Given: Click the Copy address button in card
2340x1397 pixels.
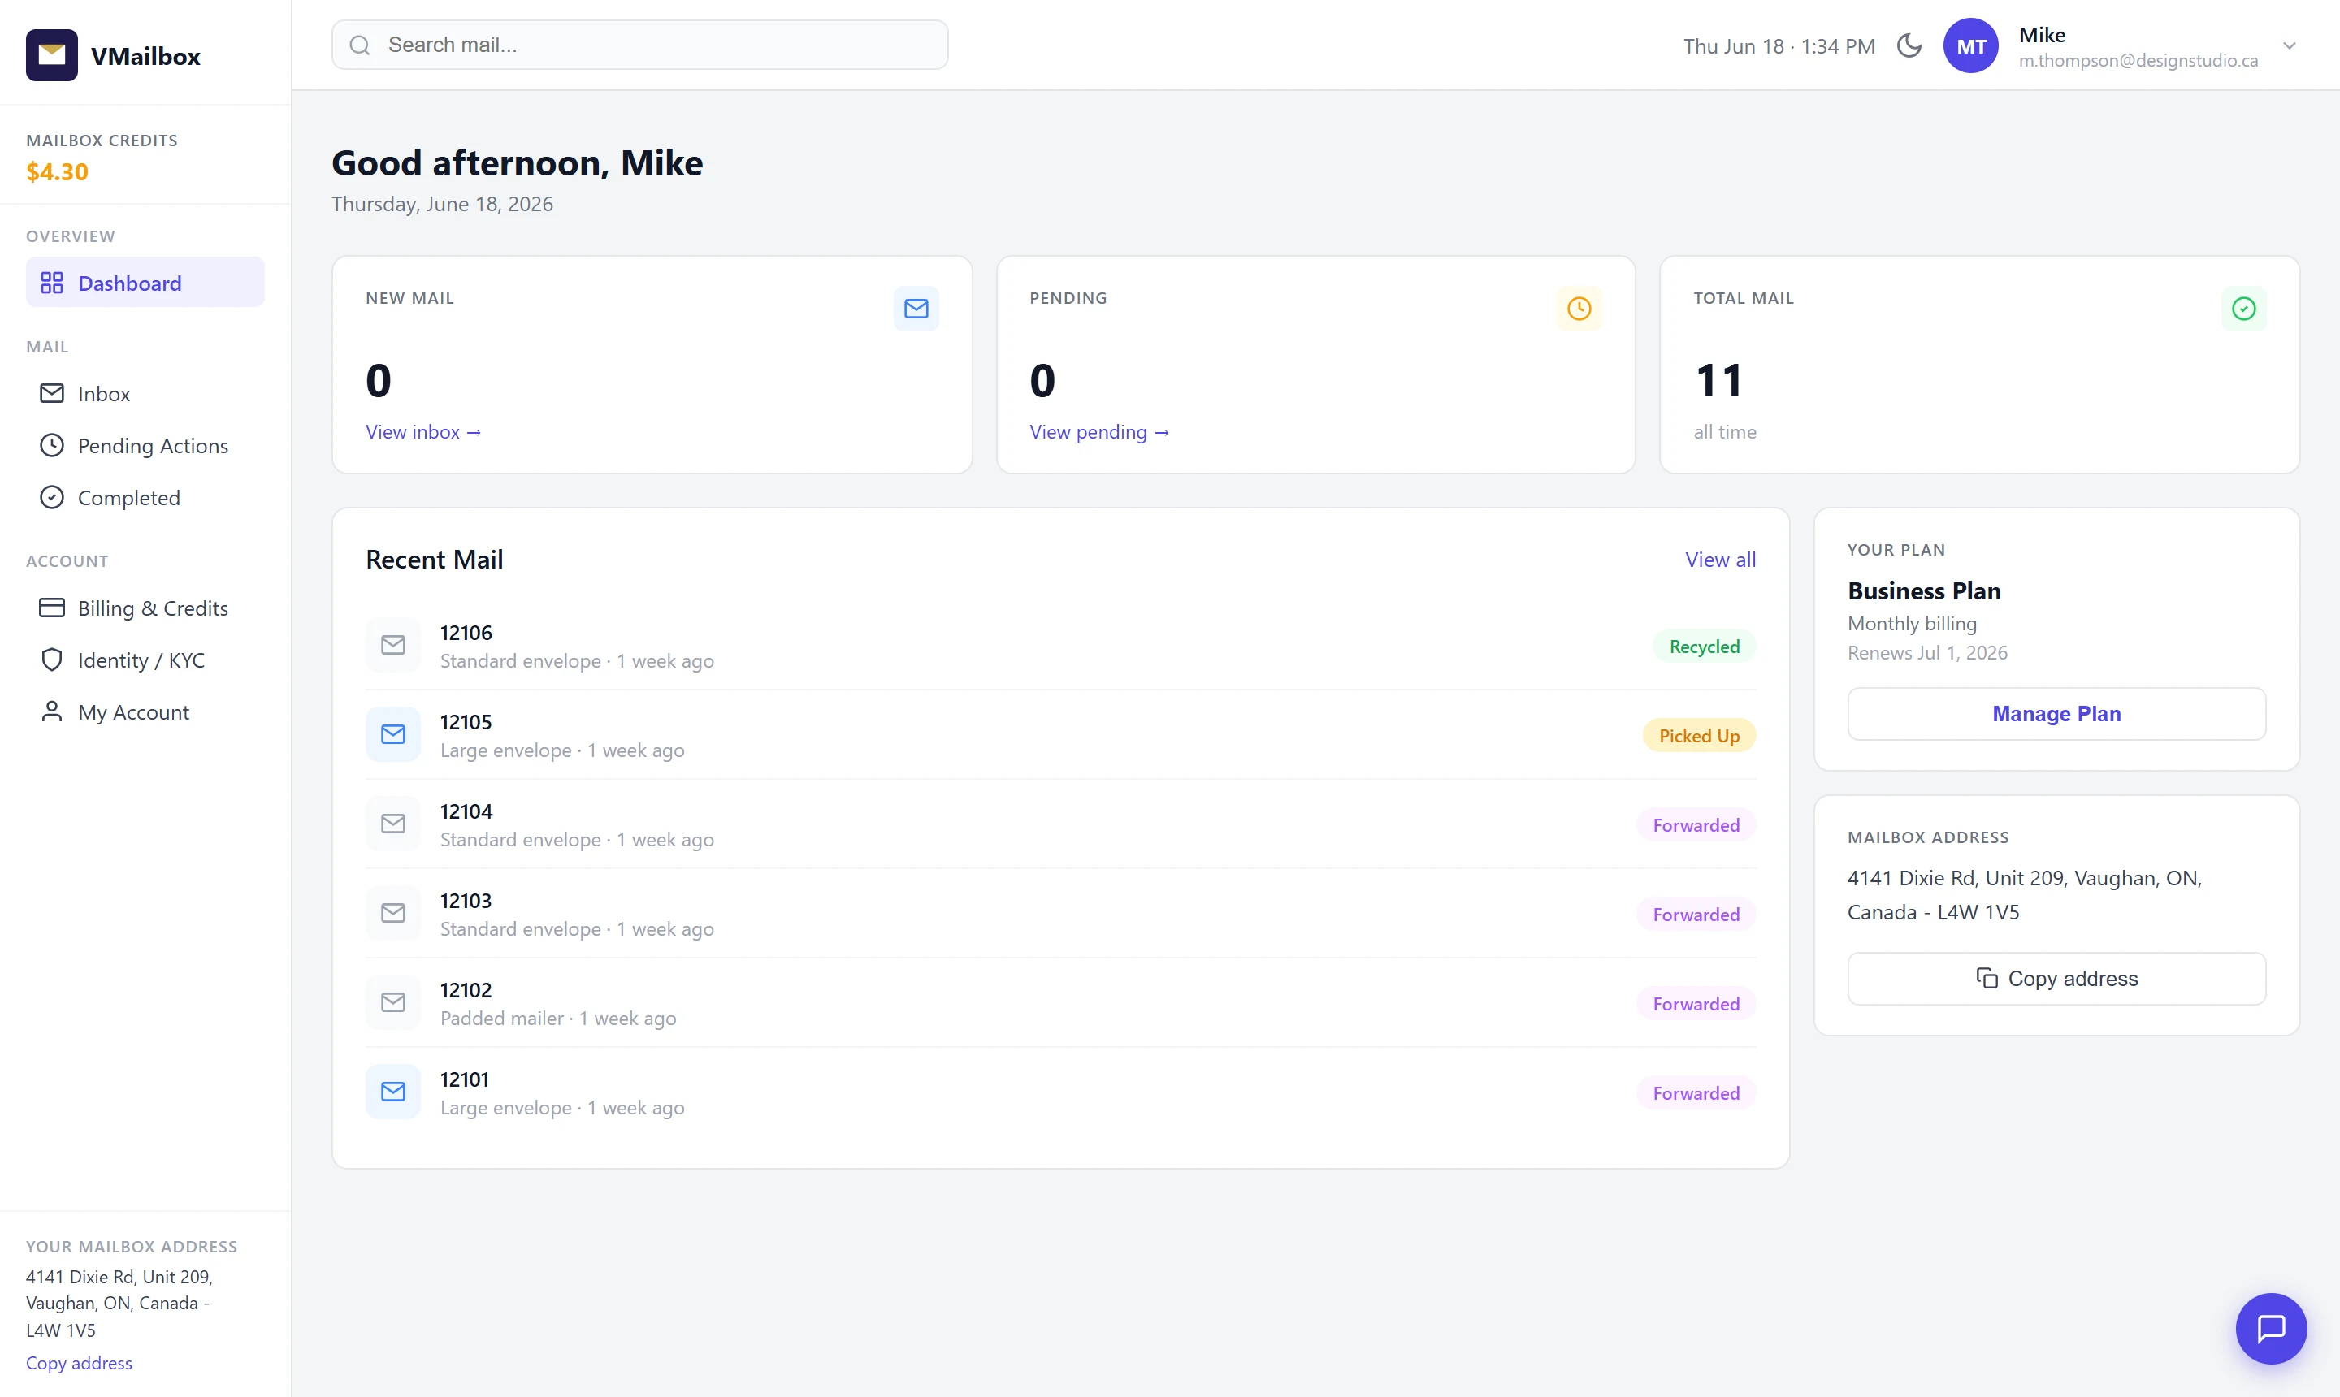Looking at the screenshot, I should pyautogui.click(x=2056, y=979).
